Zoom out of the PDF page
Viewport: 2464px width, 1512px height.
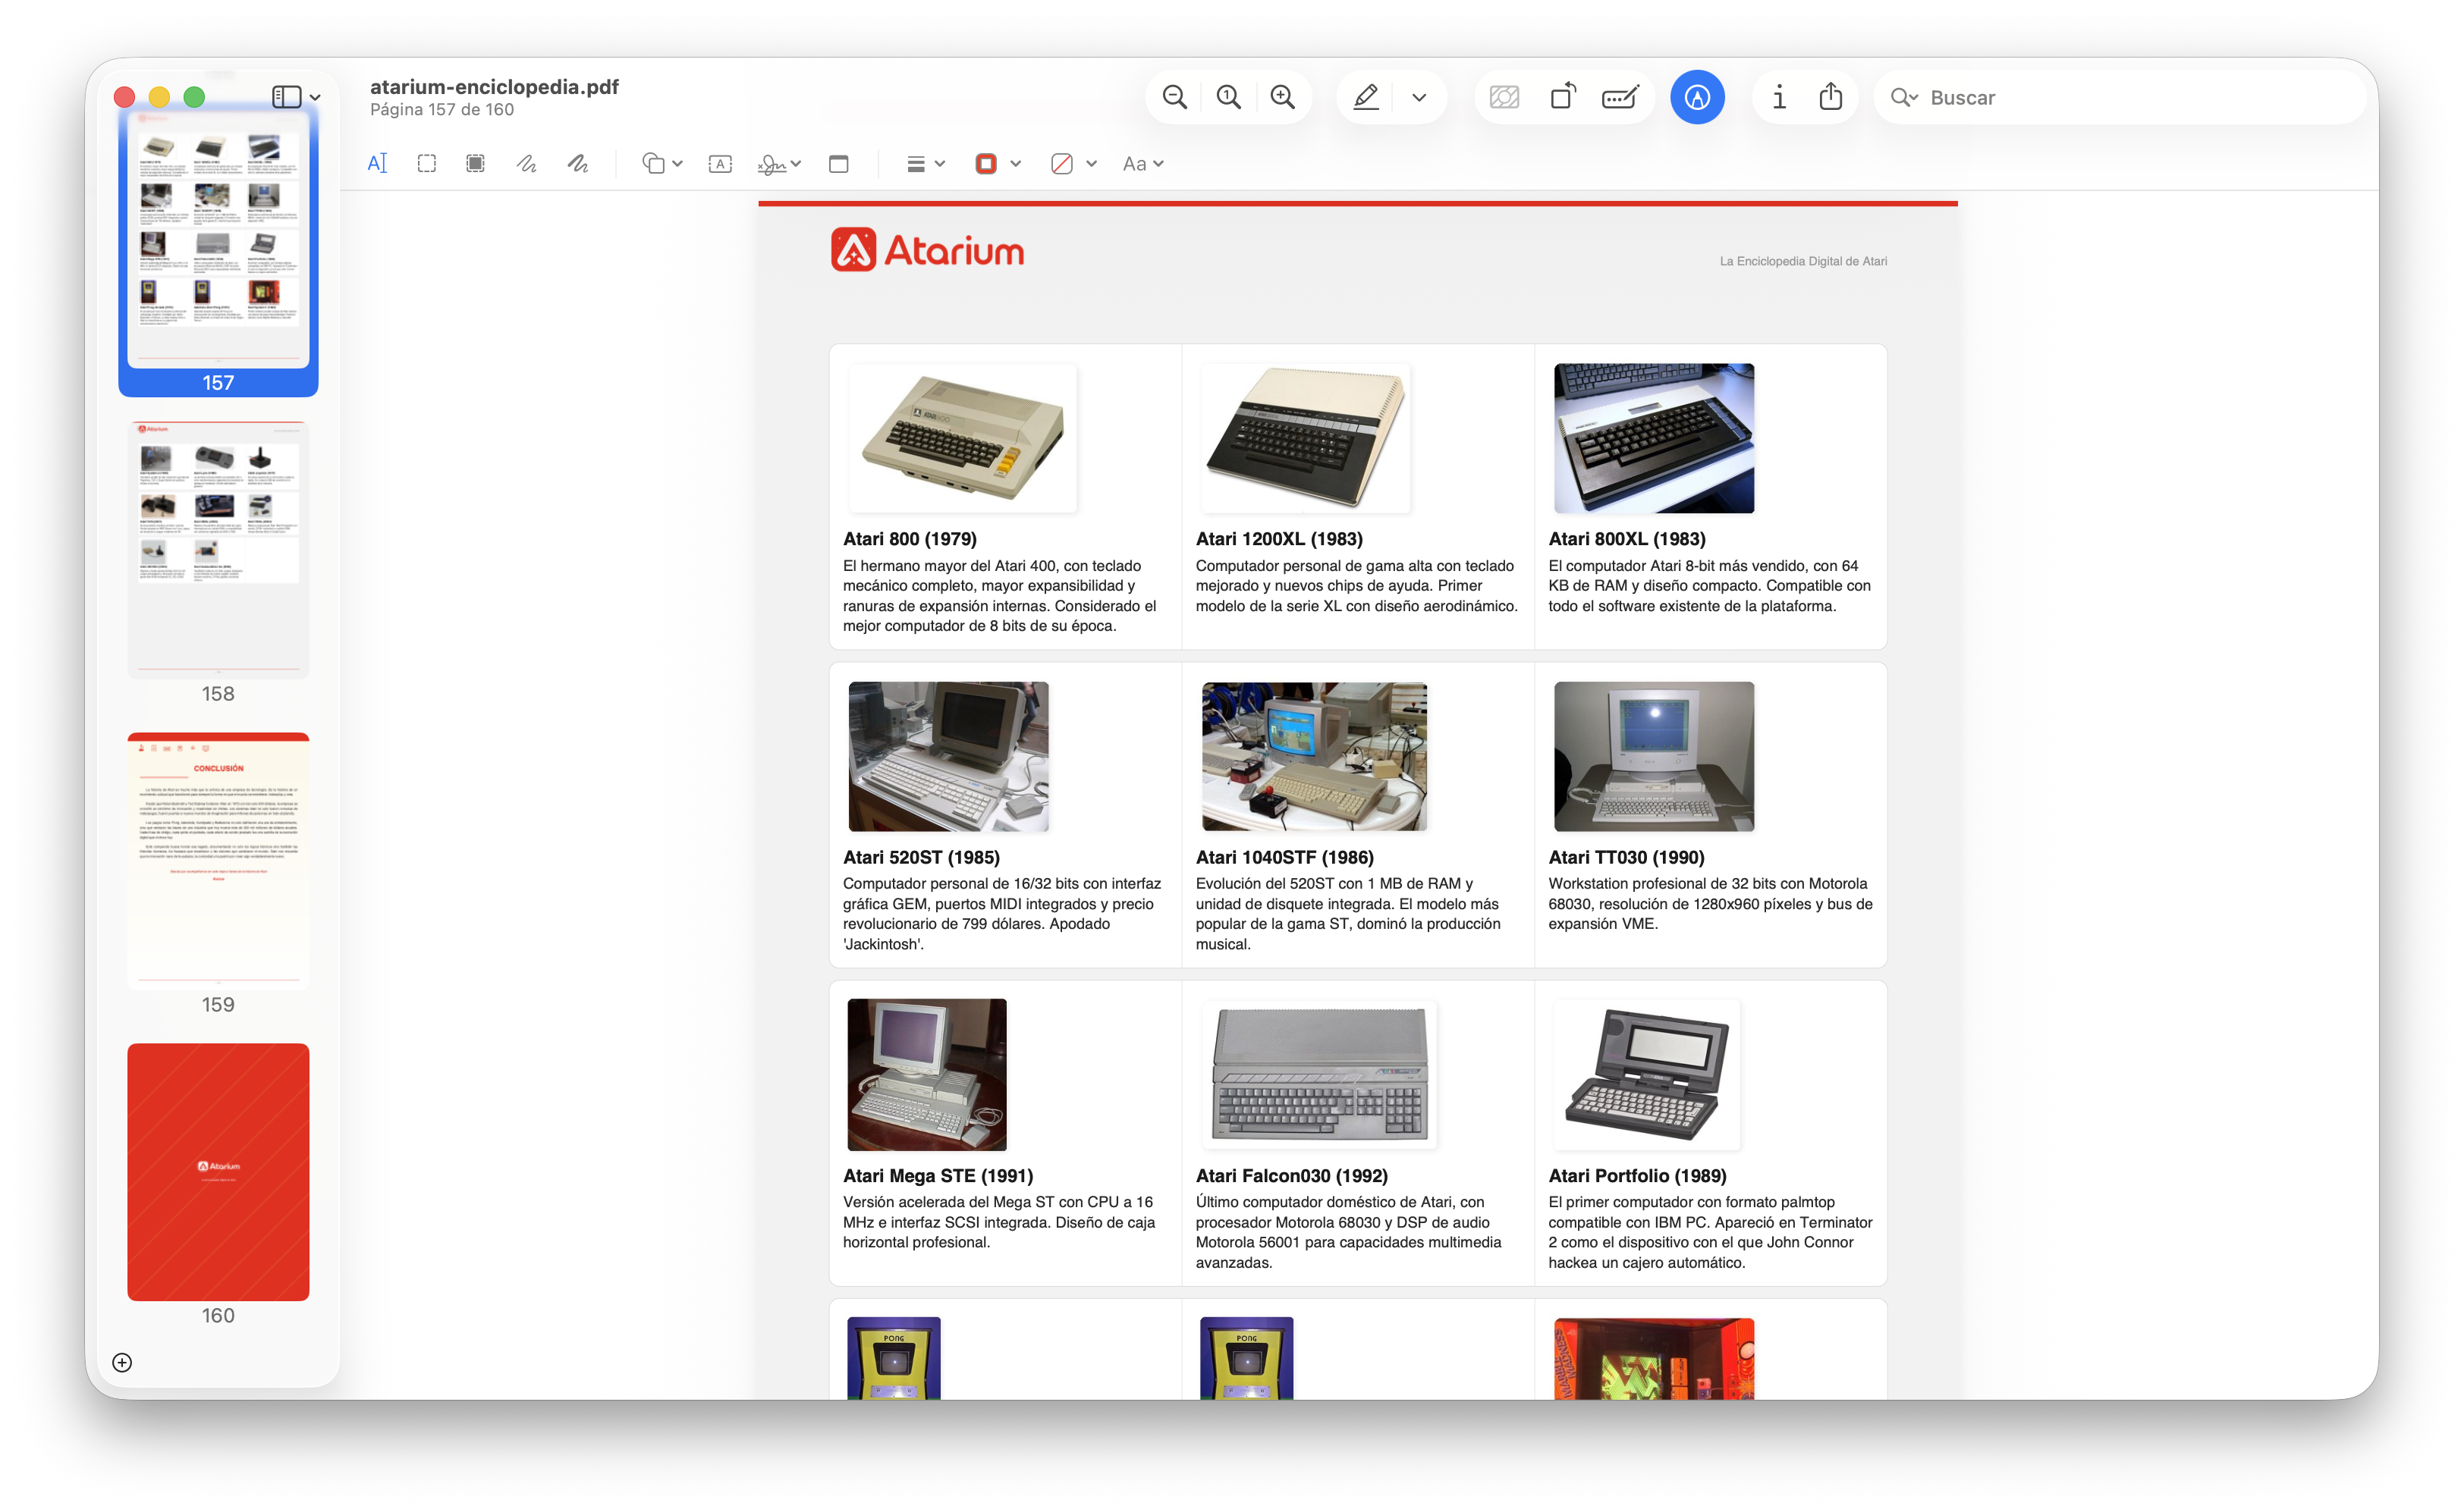click(x=1174, y=97)
